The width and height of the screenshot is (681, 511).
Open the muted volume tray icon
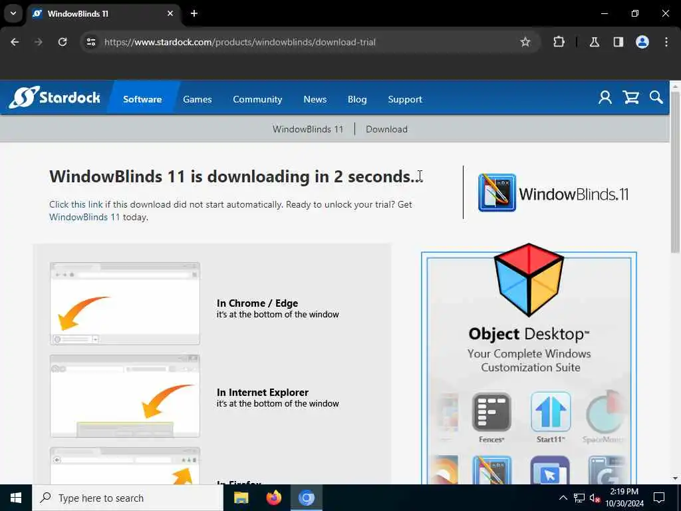[x=595, y=498]
